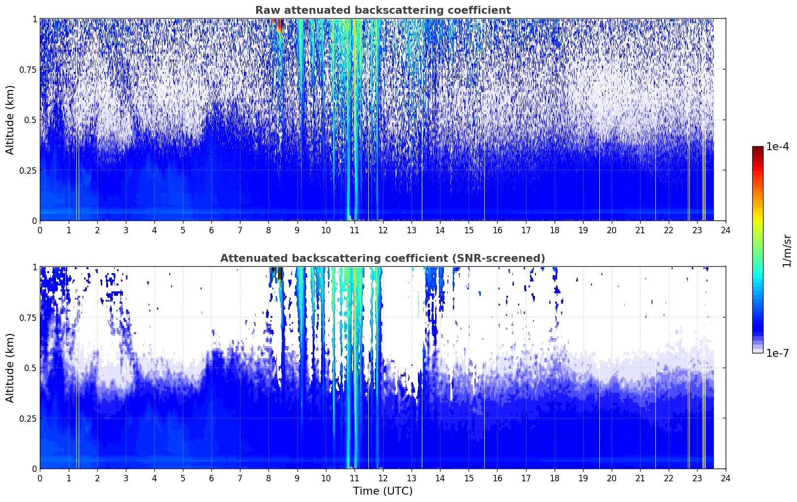Click the "Attenuated backscattering coefficient (SNR-screened)" title

(x=383, y=258)
